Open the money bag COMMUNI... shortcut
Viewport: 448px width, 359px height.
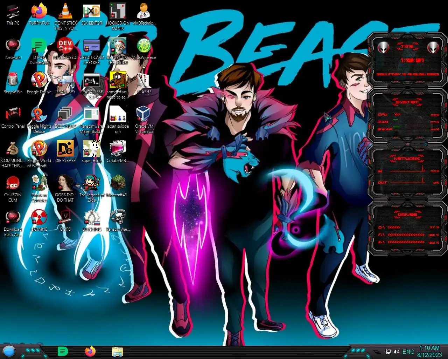13,154
